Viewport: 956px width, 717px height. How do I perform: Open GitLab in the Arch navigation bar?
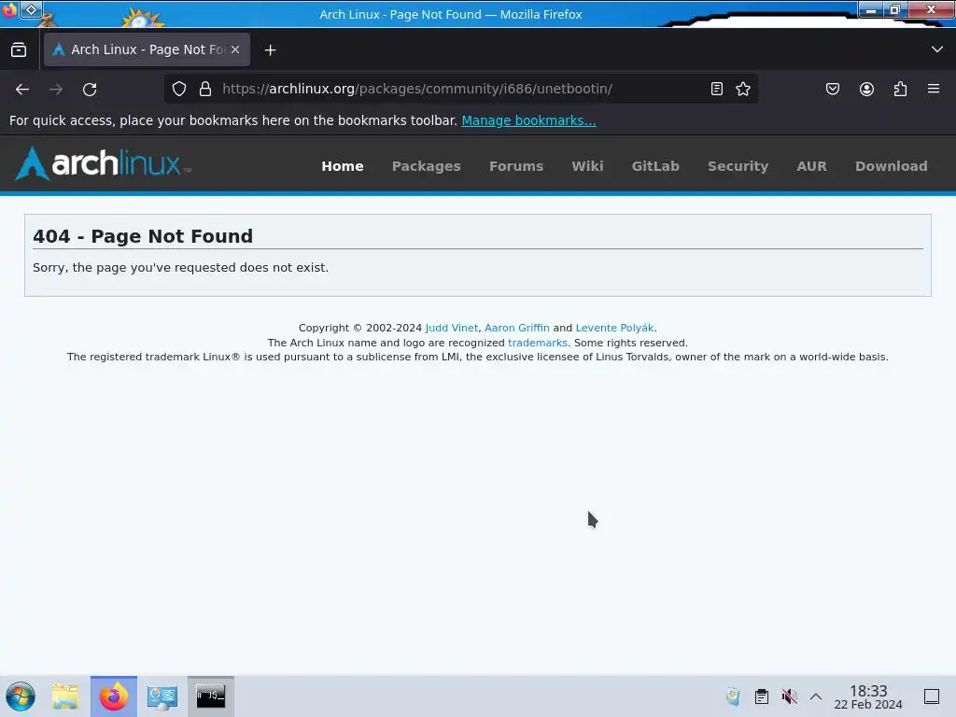[x=655, y=166]
